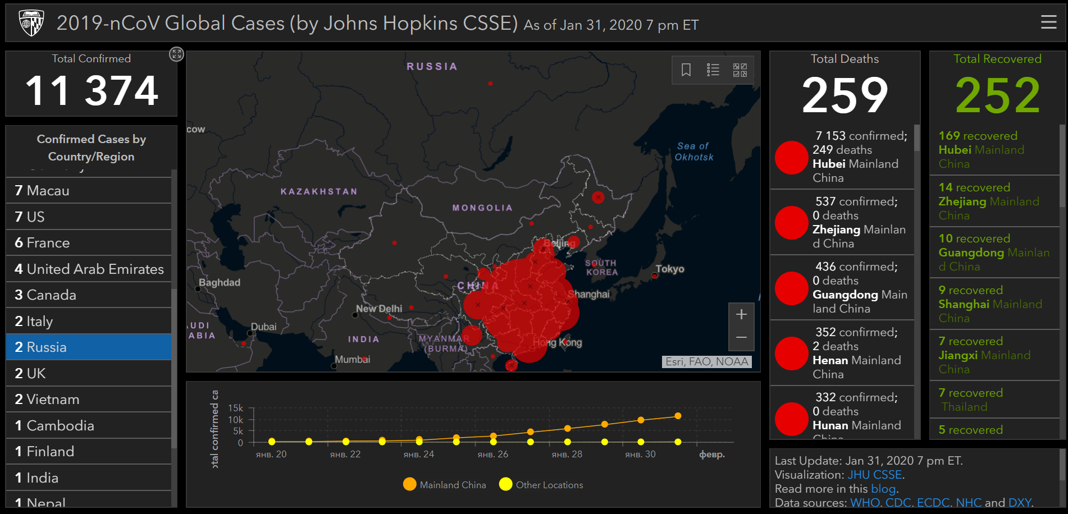Show the map legend list
1068x514 pixels.
click(x=713, y=70)
